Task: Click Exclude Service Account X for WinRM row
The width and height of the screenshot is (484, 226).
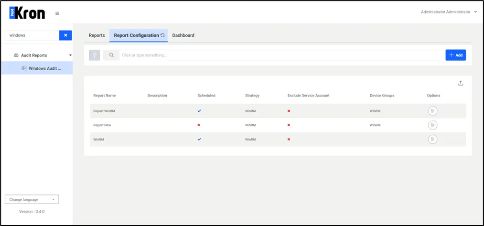Action: 289,139
